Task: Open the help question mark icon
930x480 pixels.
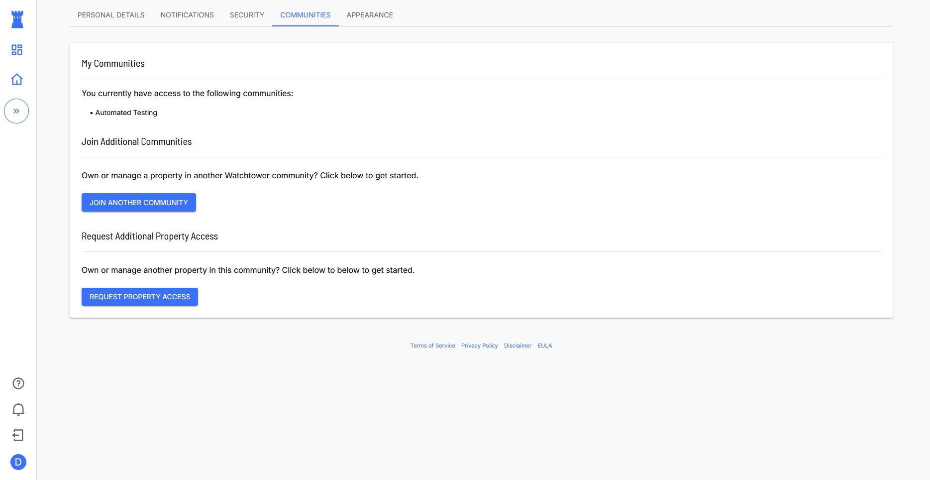Action: pyautogui.click(x=18, y=383)
